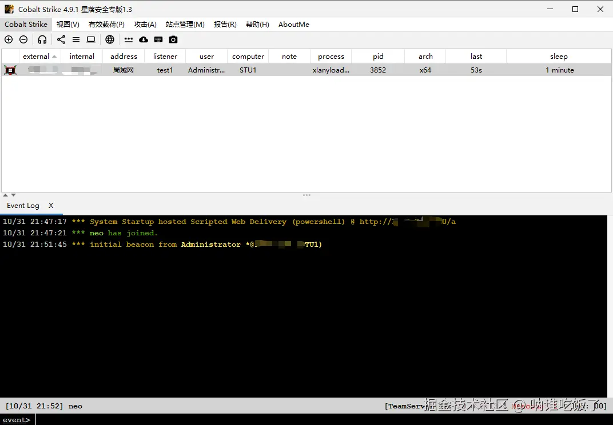Show the session table view icon

[76, 39]
